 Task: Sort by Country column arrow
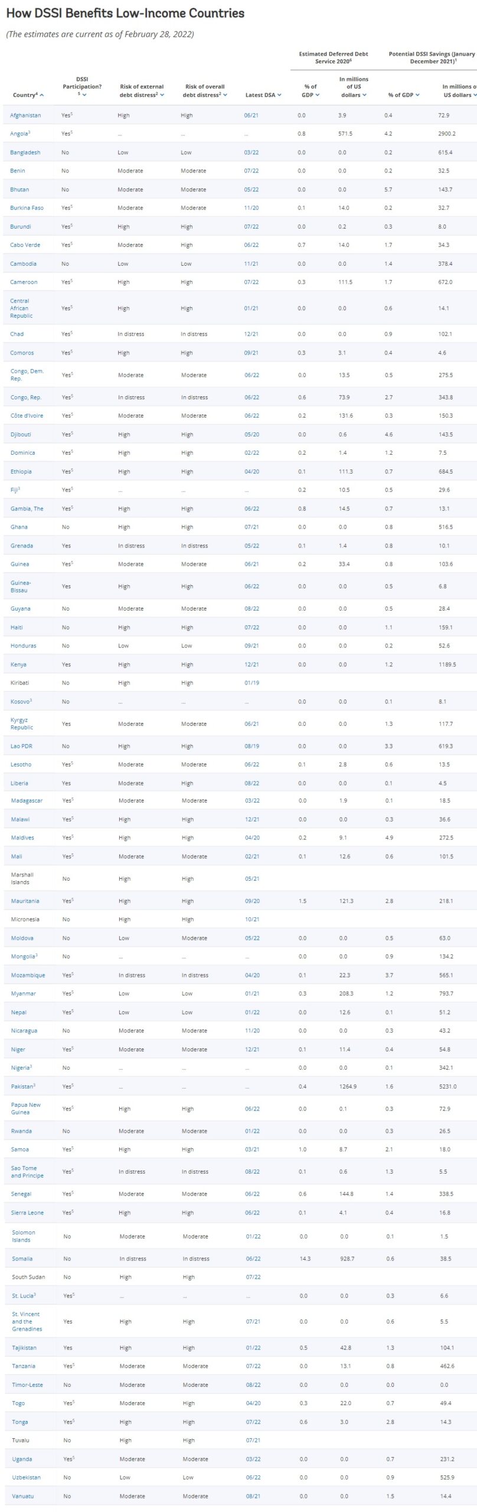click(41, 95)
